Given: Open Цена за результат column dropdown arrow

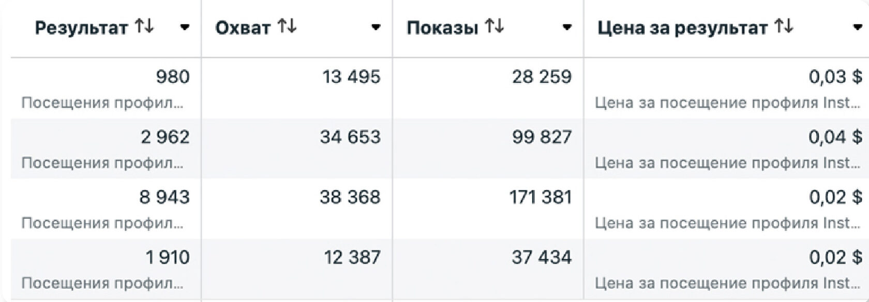Looking at the screenshot, I should (x=857, y=27).
